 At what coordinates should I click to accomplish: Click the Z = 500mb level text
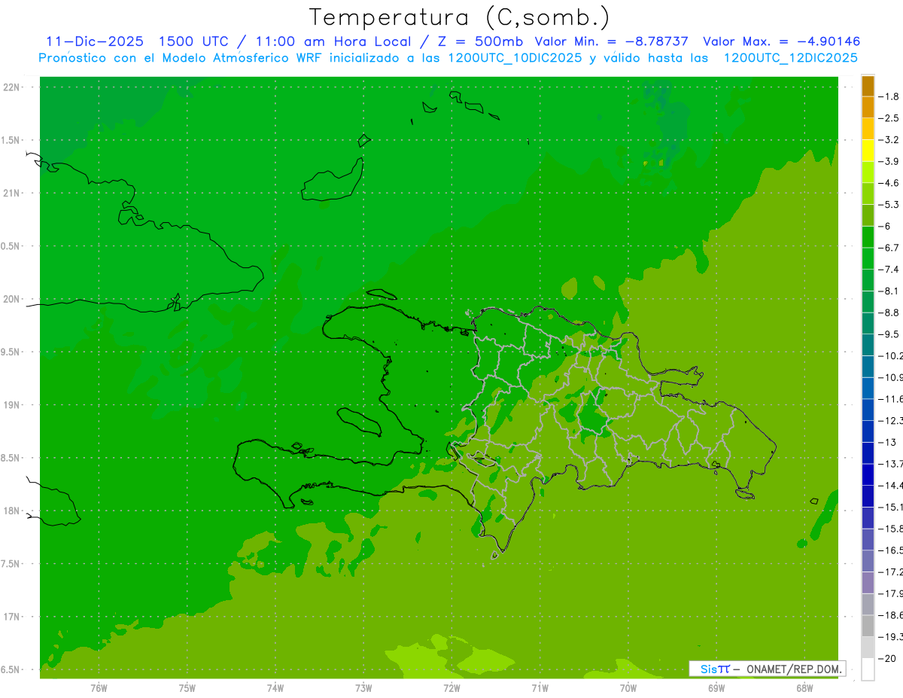point(482,41)
